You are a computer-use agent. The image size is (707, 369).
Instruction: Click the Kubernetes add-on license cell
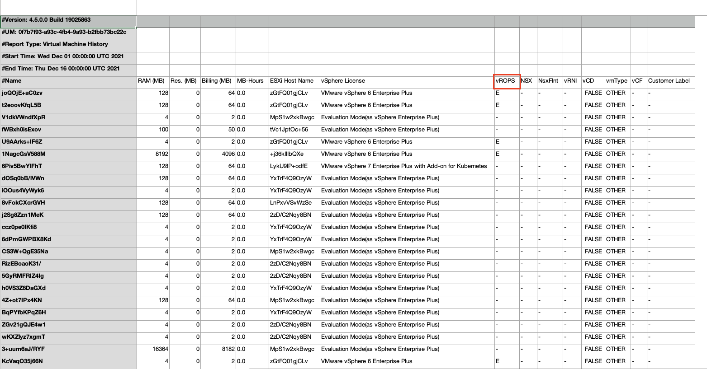[407, 167]
